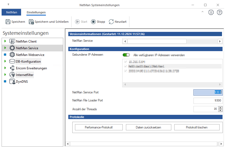The width and height of the screenshot is (226, 148).
Task: Tick the first IP address checkbox
Action: coord(126,62)
